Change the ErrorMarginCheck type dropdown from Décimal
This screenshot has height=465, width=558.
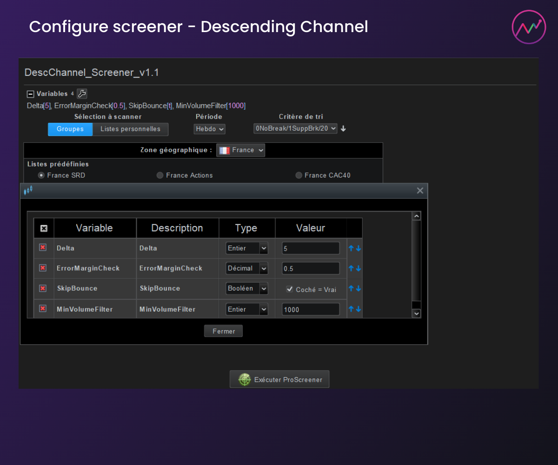tap(247, 268)
